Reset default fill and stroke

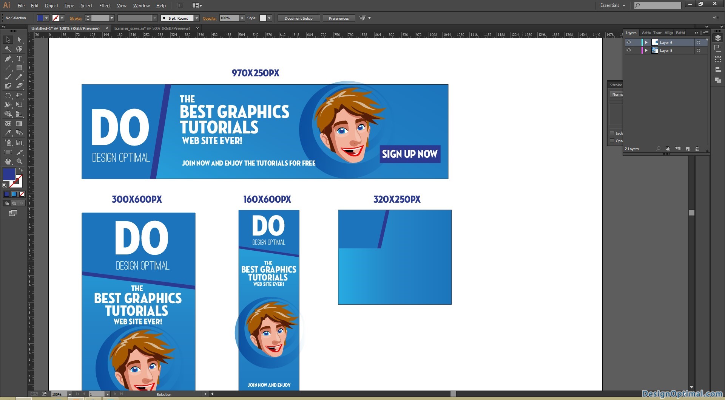click(x=5, y=186)
